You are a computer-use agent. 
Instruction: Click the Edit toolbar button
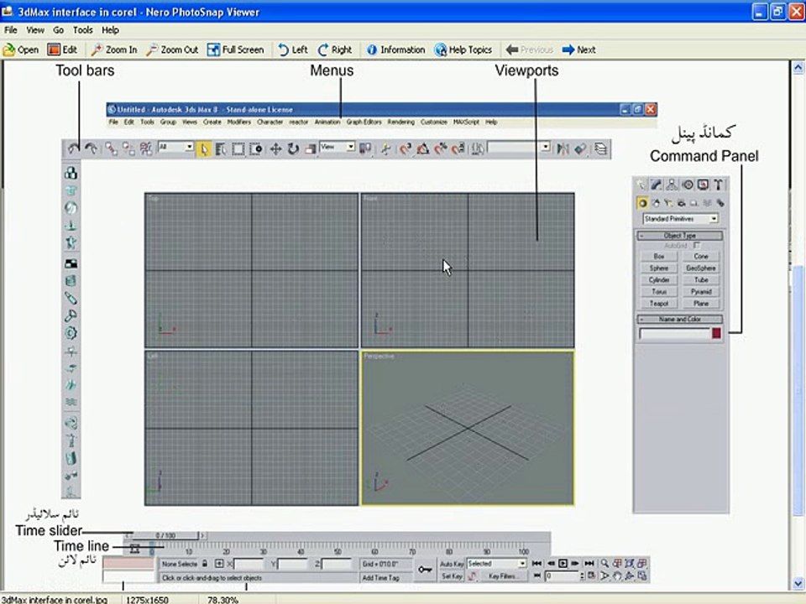point(62,49)
